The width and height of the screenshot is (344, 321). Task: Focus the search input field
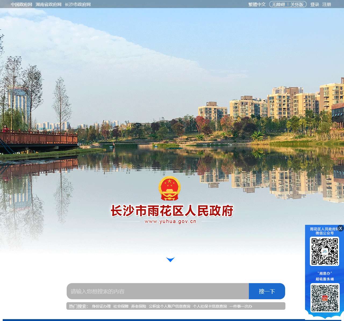click(158, 291)
